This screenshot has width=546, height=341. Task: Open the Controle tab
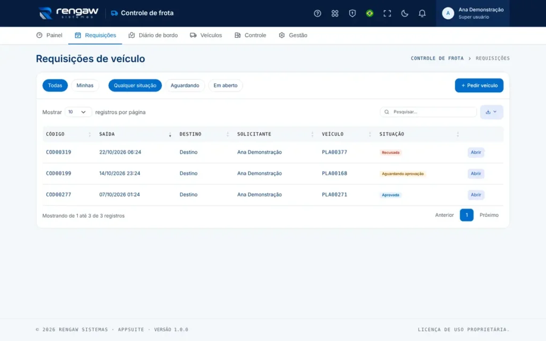click(x=250, y=35)
